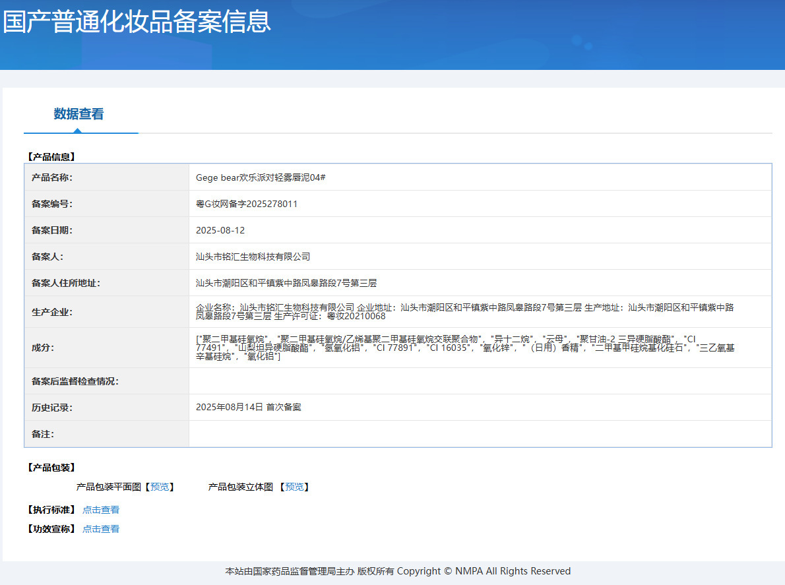The image size is (785, 585).
Task: Select the 数据查看 tab
Action: (x=78, y=114)
